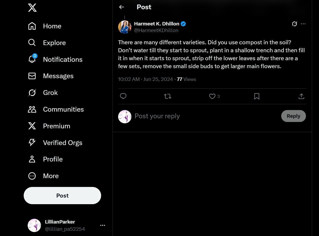Open Harmeet K. Dhillon's profile picture
The width and height of the screenshot is (319, 236).
(x=125, y=27)
